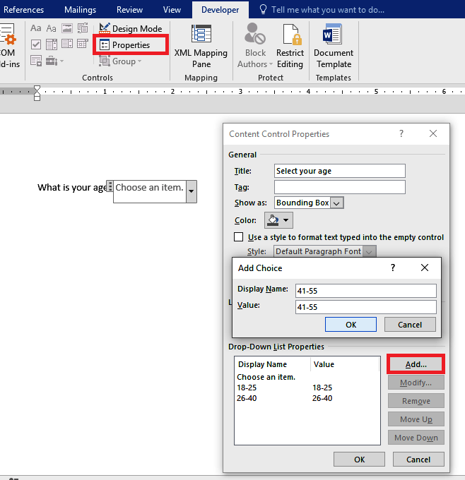Close the Content Control Properties dialog

click(433, 133)
